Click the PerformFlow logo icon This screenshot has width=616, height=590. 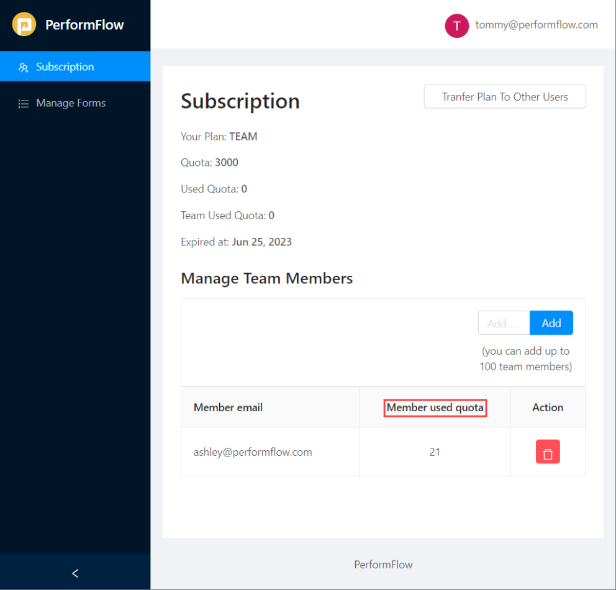[24, 24]
